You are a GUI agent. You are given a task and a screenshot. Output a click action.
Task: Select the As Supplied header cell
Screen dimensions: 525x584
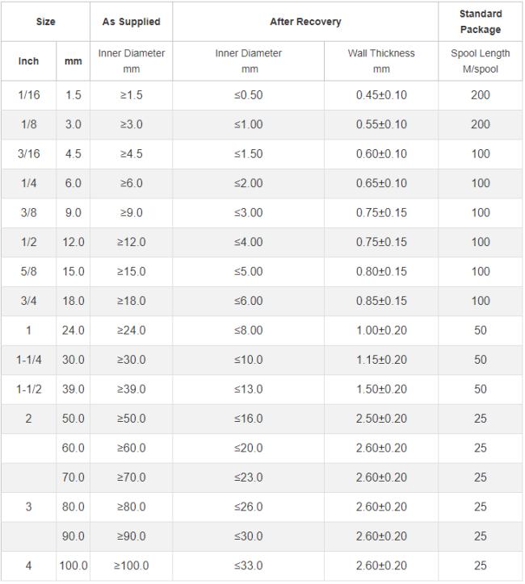pyautogui.click(x=131, y=22)
